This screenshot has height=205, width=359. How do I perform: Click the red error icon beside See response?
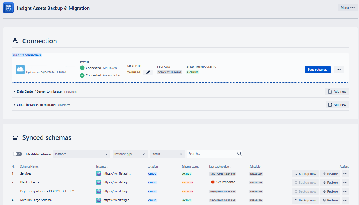(213, 182)
